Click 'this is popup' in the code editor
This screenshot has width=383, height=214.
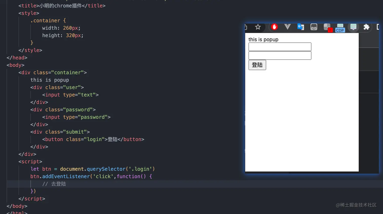pos(50,80)
